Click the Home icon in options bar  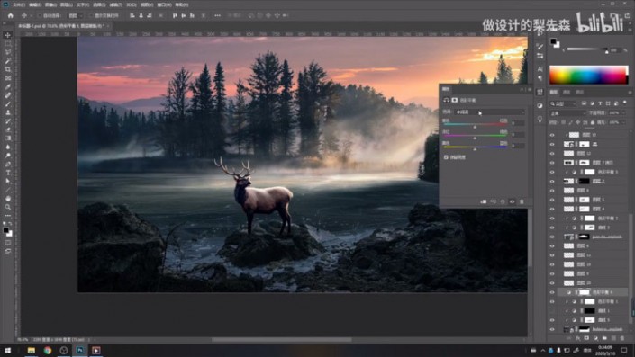click(x=11, y=16)
